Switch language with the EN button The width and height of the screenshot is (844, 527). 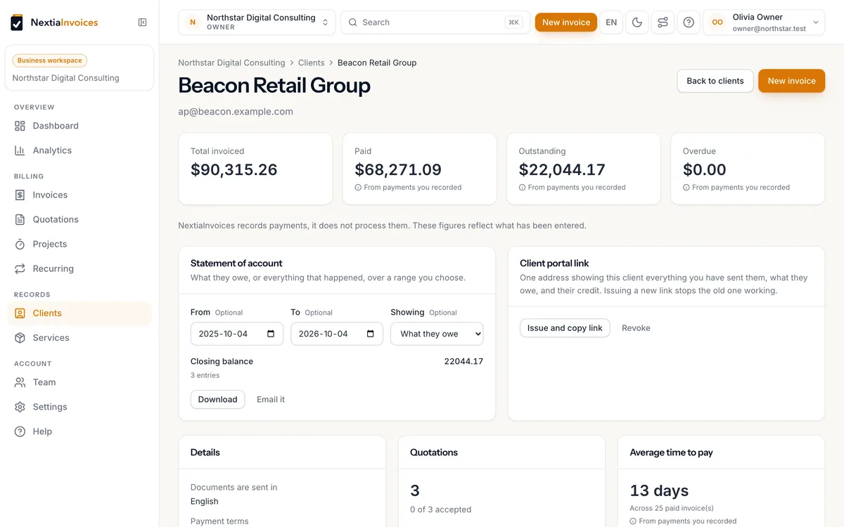tap(611, 22)
